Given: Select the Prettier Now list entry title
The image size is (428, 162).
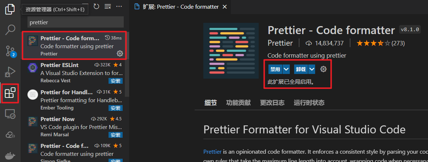Looking at the screenshot, I should (58, 119).
